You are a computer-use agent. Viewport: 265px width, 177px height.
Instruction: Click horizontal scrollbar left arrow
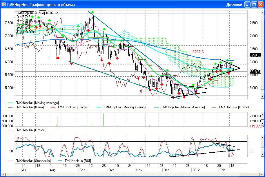coord(3,174)
